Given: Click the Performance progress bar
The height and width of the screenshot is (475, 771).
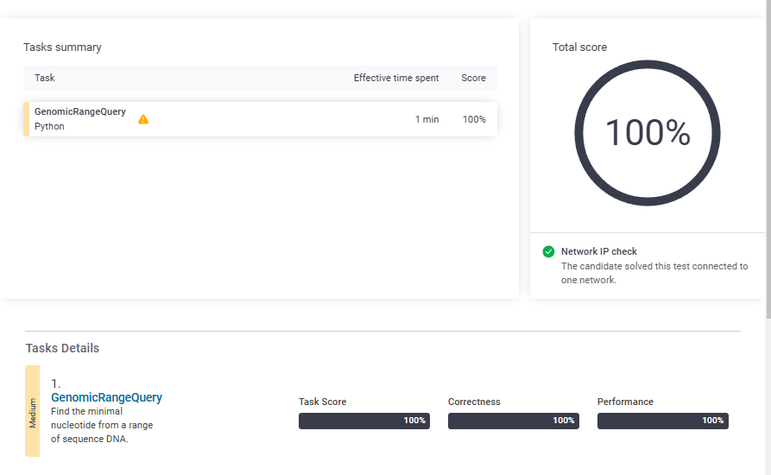Looking at the screenshot, I should pyautogui.click(x=663, y=421).
